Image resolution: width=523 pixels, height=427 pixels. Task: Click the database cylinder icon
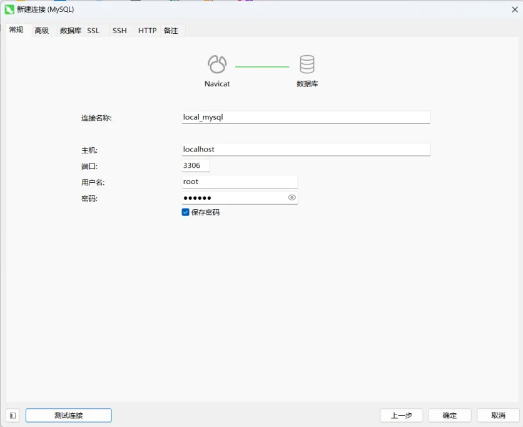[307, 64]
